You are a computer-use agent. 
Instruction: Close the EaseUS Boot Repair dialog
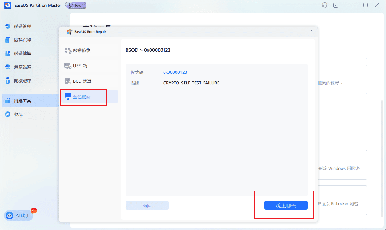(310, 32)
